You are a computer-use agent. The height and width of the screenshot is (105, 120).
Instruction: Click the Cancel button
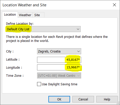tap(83, 99)
